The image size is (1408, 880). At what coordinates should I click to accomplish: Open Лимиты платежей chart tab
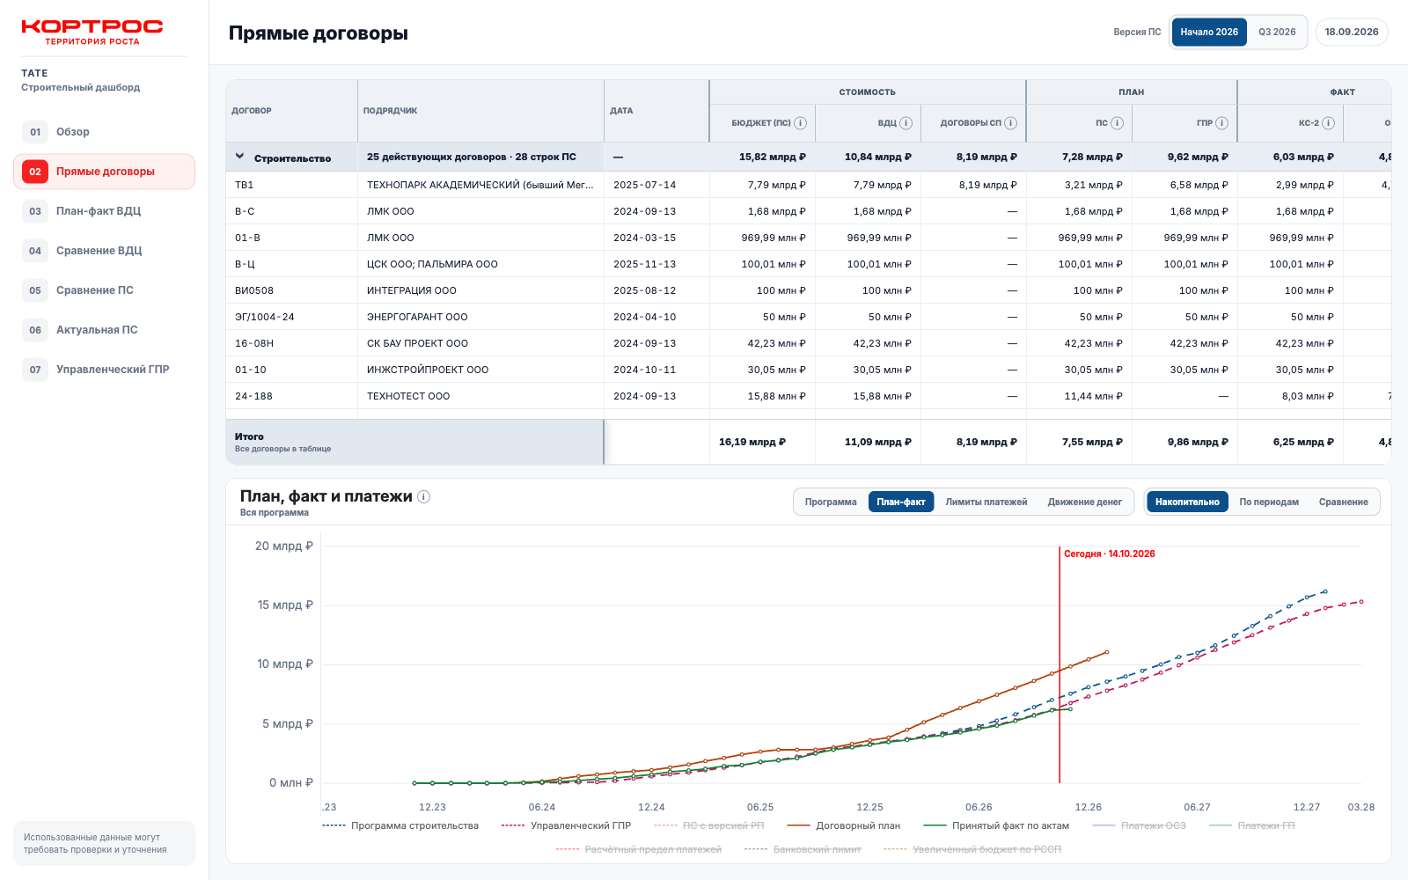point(986,502)
